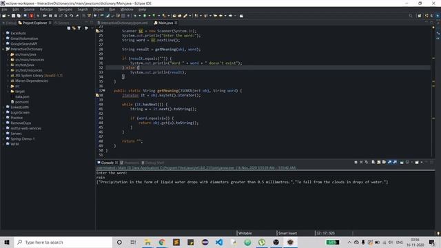The width and height of the screenshot is (441, 248).
Task: Select the Main.java editor tab
Action: click(x=165, y=23)
